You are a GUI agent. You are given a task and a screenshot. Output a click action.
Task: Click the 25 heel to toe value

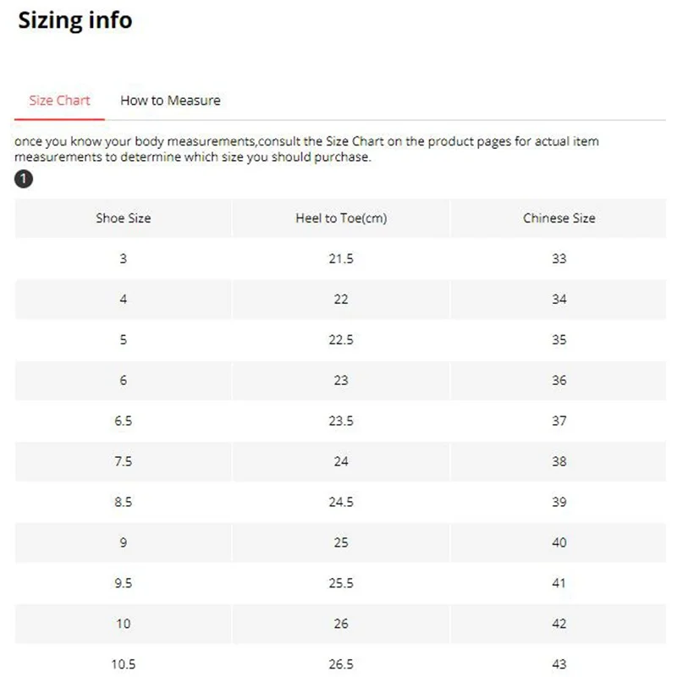tap(341, 542)
